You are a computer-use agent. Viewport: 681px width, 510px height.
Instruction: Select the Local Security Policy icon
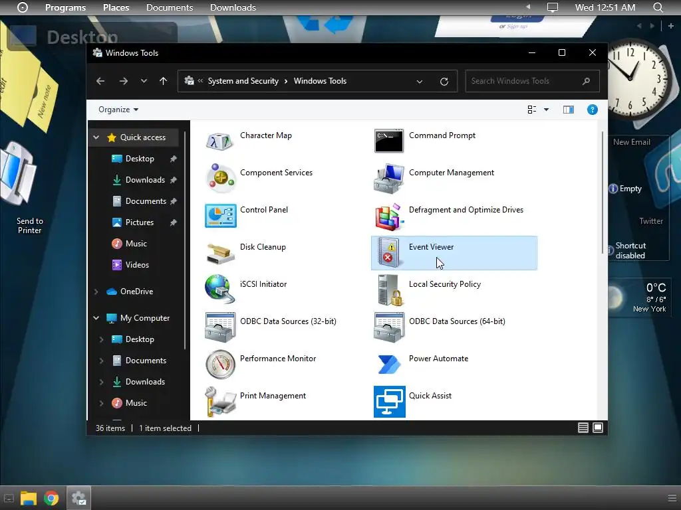click(x=390, y=290)
